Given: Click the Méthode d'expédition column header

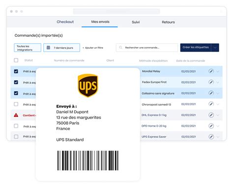Looking at the screenshot, I should pyautogui.click(x=153, y=61).
